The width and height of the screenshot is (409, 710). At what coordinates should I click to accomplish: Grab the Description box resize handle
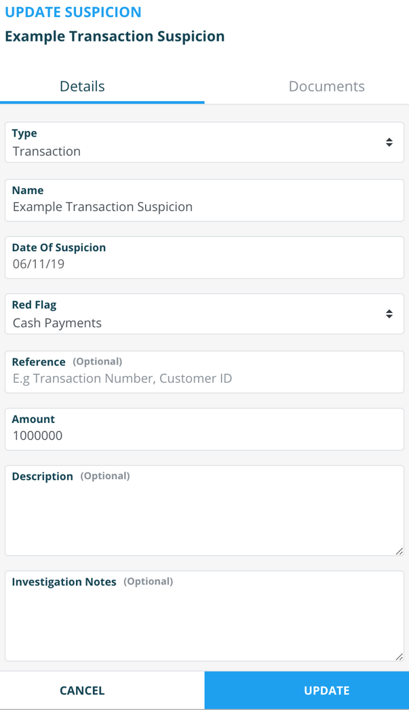(399, 551)
